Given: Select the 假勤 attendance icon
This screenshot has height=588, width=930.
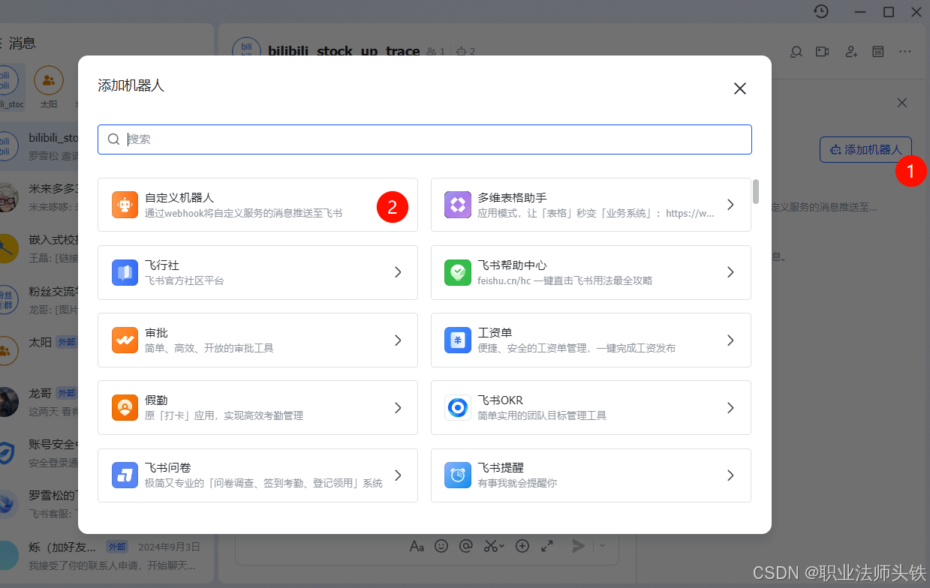Looking at the screenshot, I should [125, 407].
